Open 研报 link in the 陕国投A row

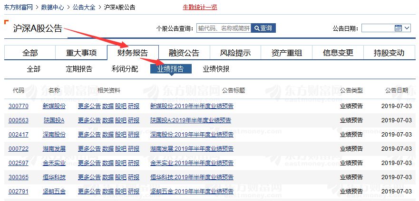pos(134,120)
